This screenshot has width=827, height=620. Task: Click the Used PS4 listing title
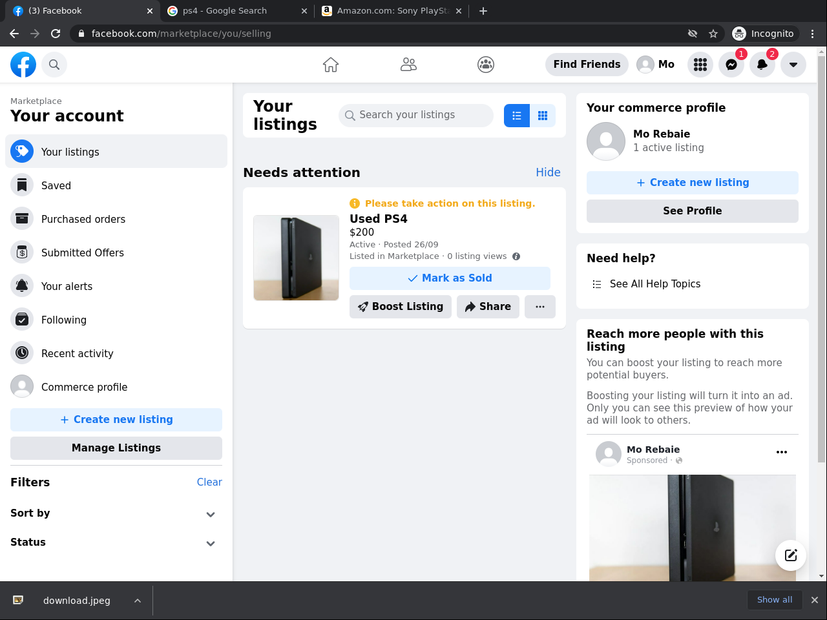[x=379, y=219]
